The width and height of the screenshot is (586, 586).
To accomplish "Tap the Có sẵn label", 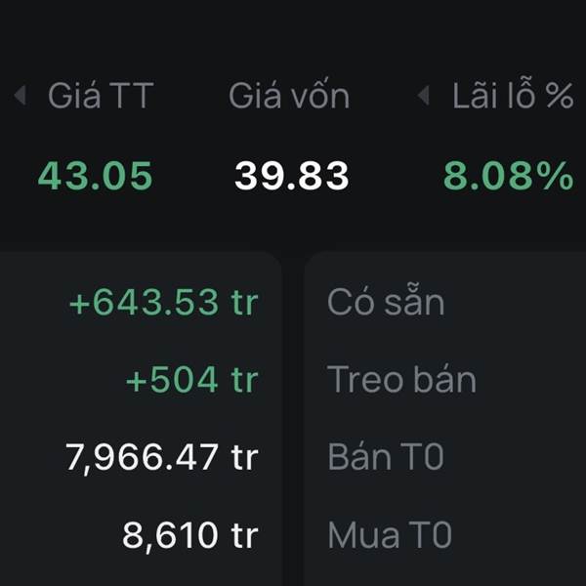I will pos(386,303).
